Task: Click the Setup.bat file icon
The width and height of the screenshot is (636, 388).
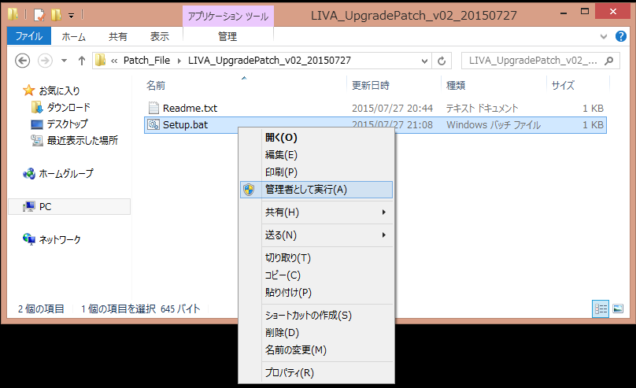Action: coord(153,124)
